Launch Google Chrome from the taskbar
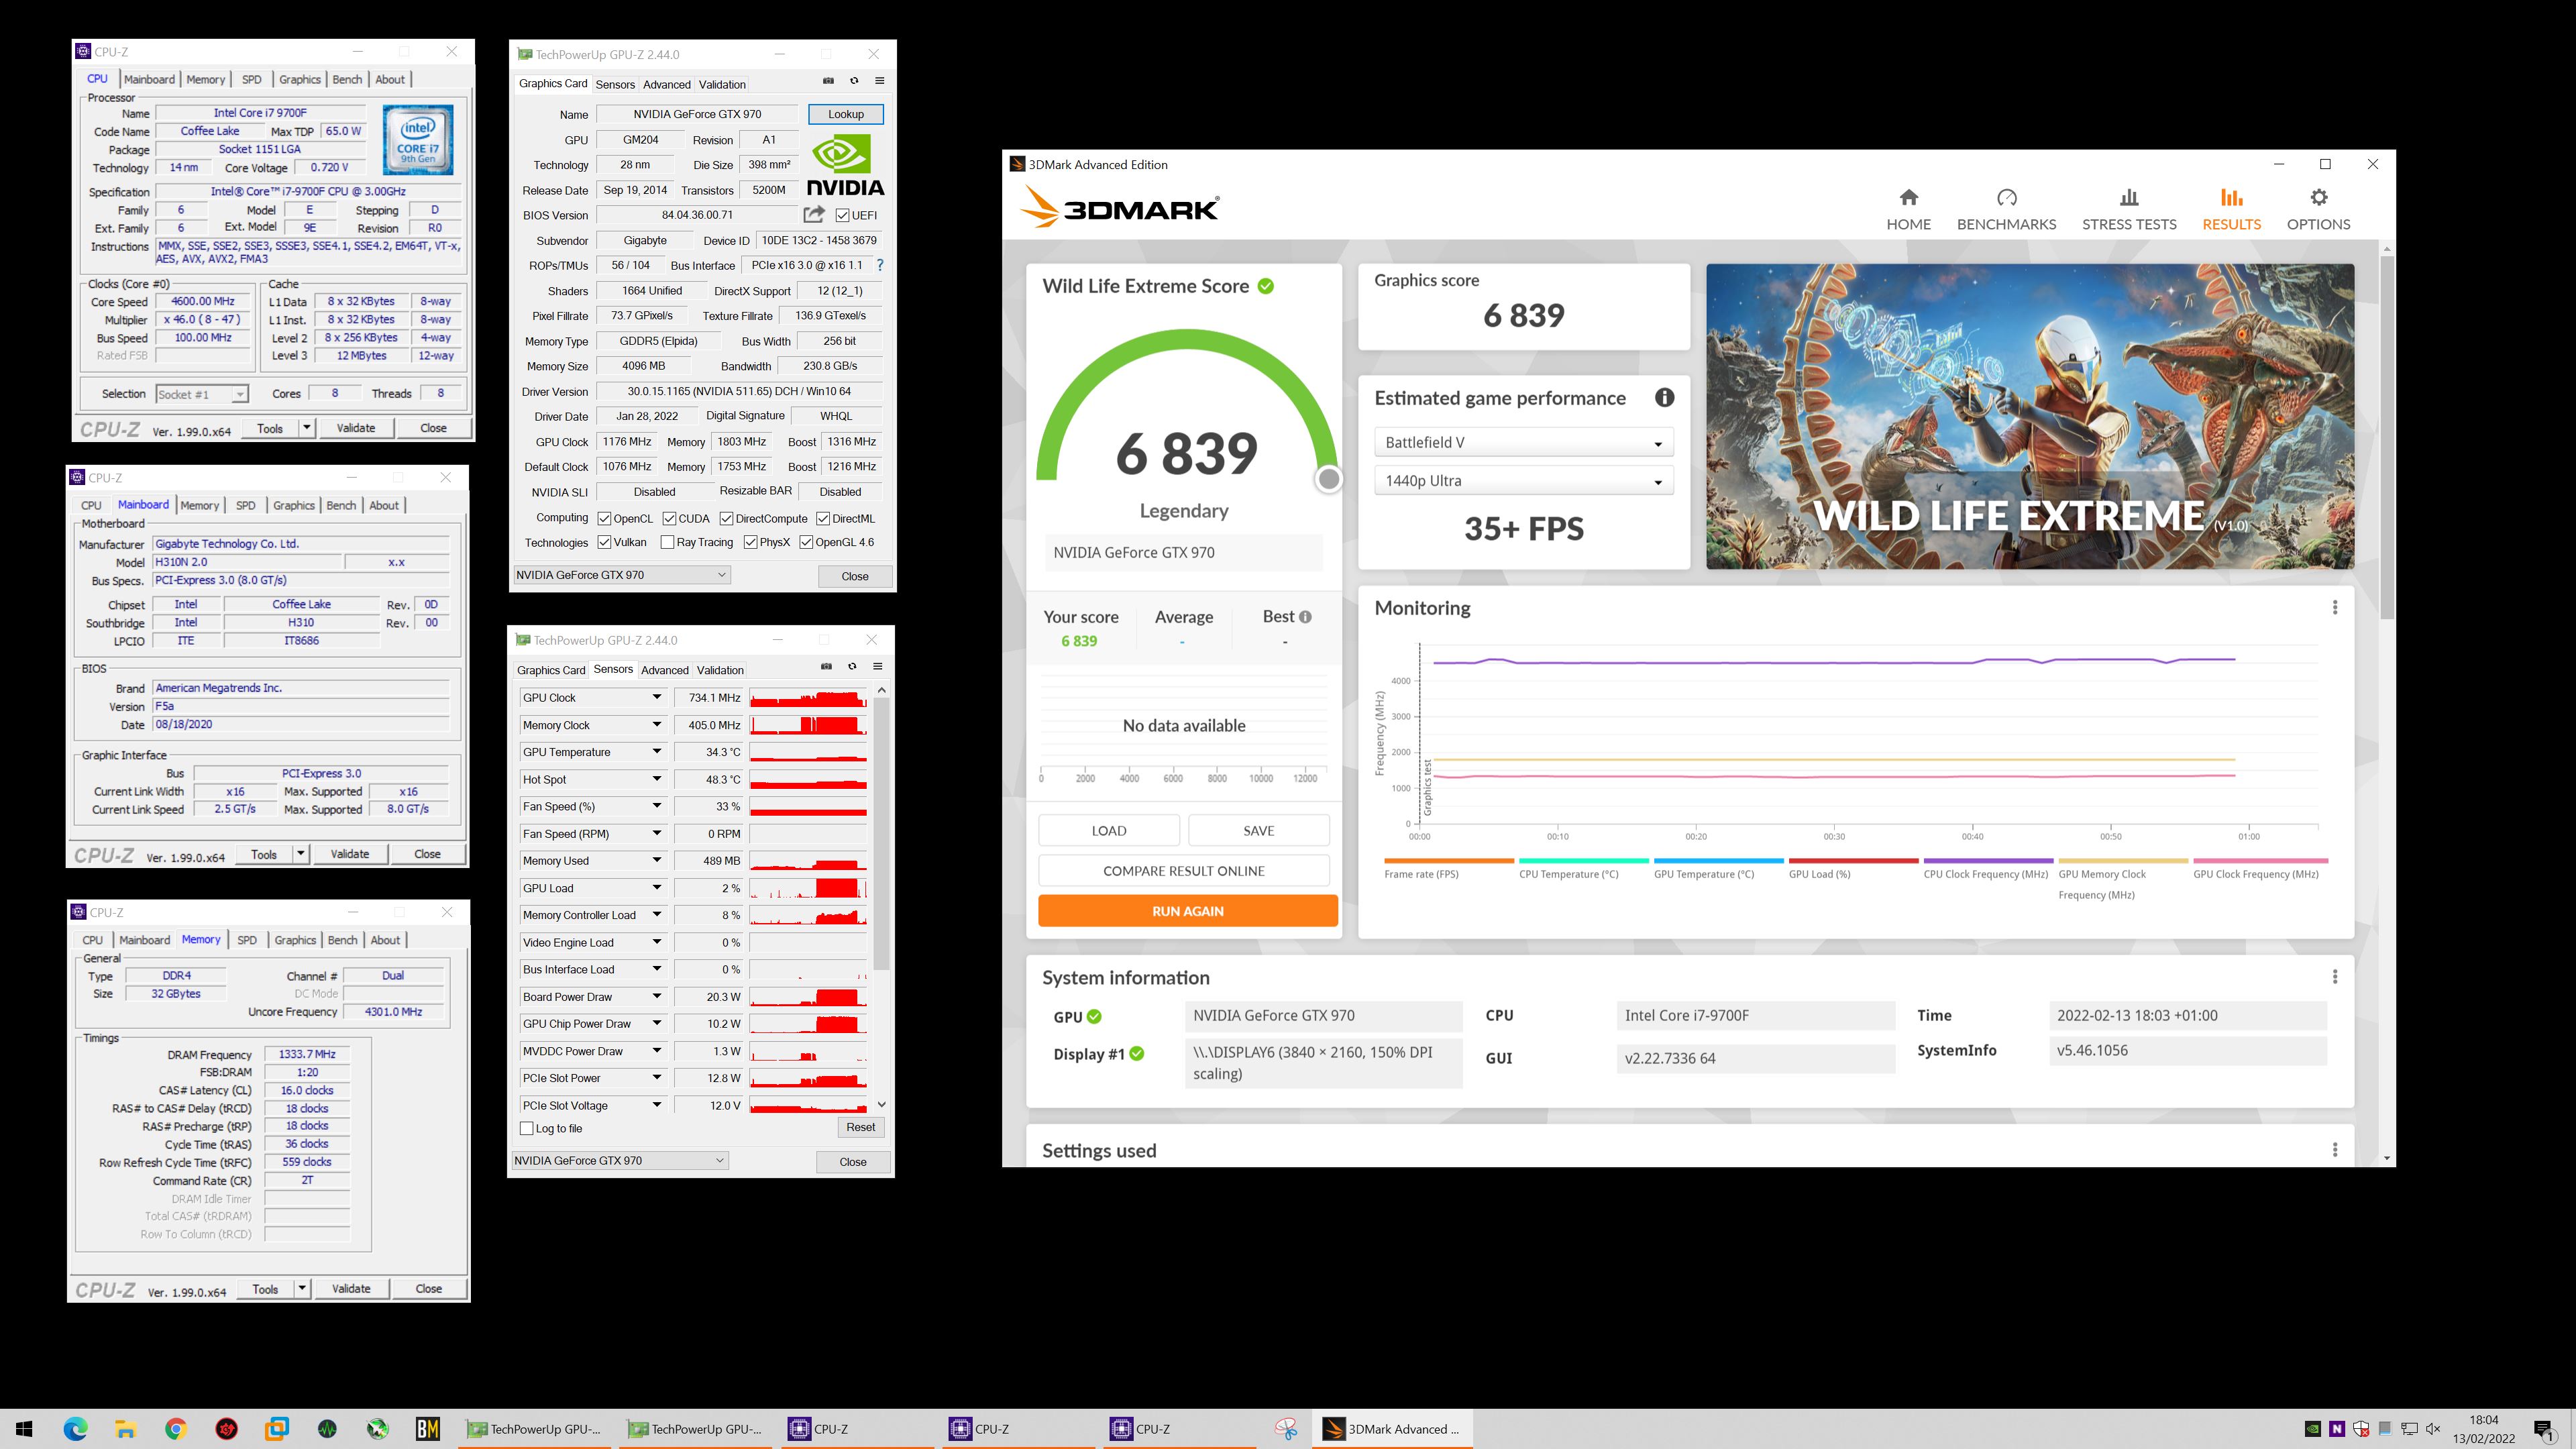 [x=176, y=1429]
